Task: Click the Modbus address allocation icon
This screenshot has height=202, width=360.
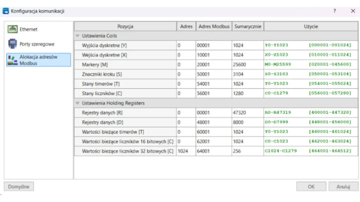Action: click(12, 60)
